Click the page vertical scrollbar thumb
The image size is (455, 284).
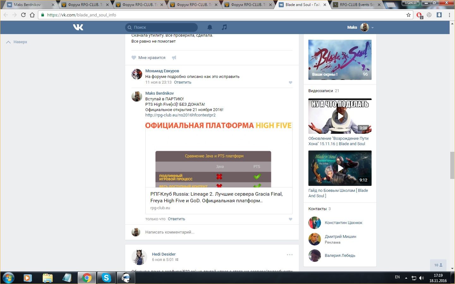[452, 165]
